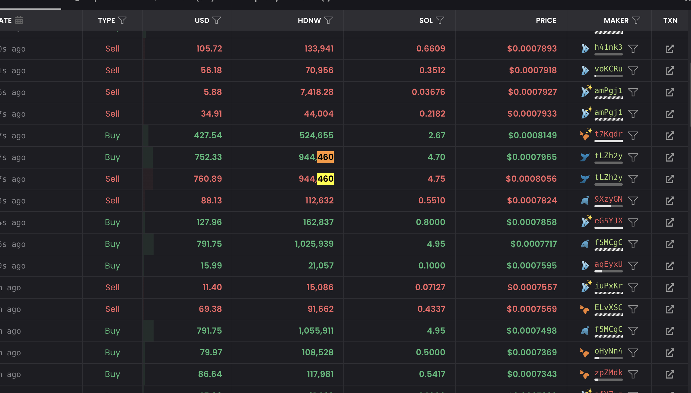691x393 pixels.
Task: Click the PRICE column header
Action: 546,20
